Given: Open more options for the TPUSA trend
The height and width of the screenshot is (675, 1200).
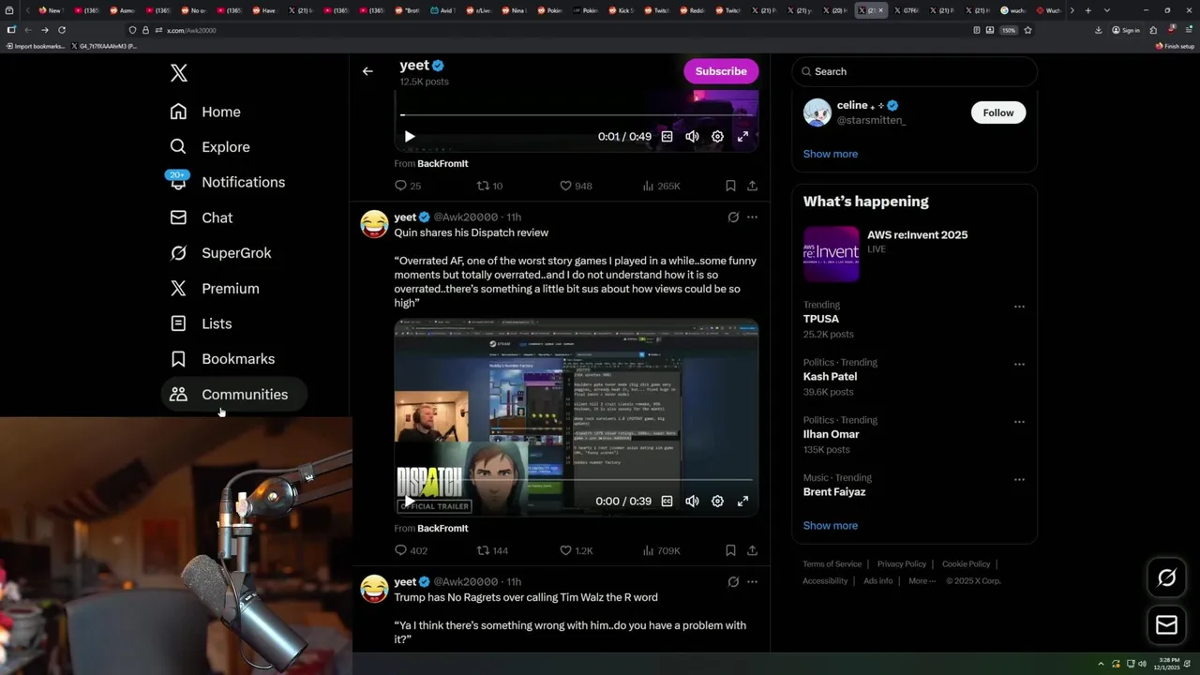Looking at the screenshot, I should [1019, 307].
